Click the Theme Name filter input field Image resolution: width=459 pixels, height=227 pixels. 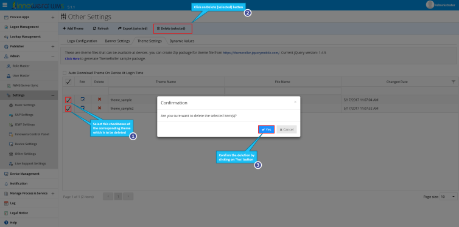166,91
